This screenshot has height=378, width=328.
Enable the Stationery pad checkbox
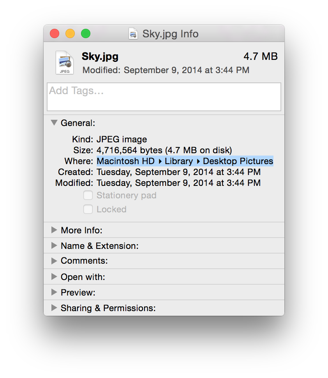coord(88,195)
